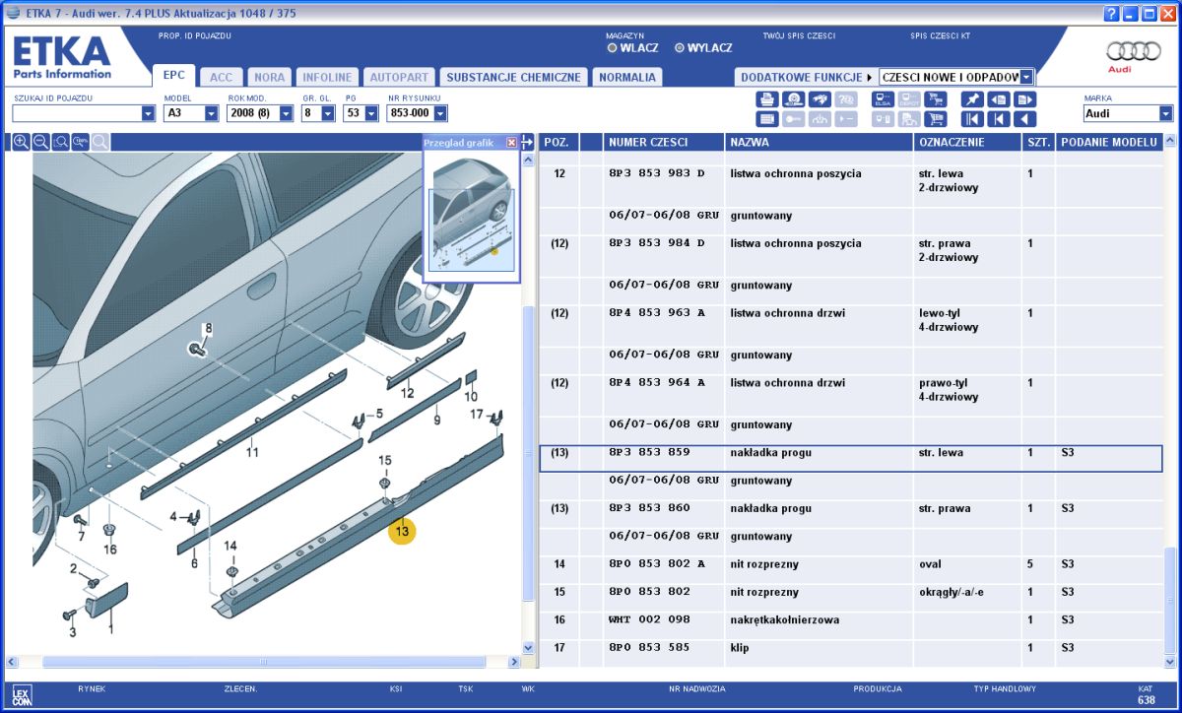The image size is (1182, 713).
Task: Click the help question mark in title bar
Action: click(1112, 13)
